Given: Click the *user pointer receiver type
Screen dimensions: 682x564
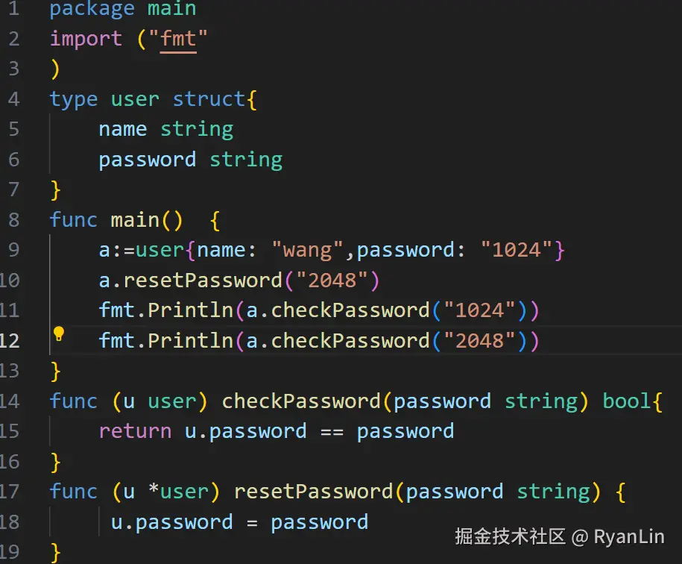Looking at the screenshot, I should pyautogui.click(x=178, y=492).
